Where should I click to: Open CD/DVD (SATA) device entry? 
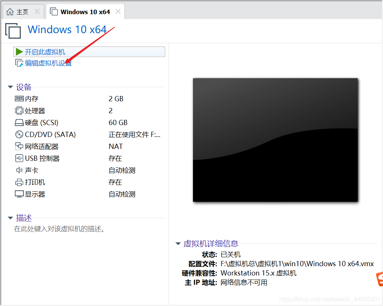point(50,134)
